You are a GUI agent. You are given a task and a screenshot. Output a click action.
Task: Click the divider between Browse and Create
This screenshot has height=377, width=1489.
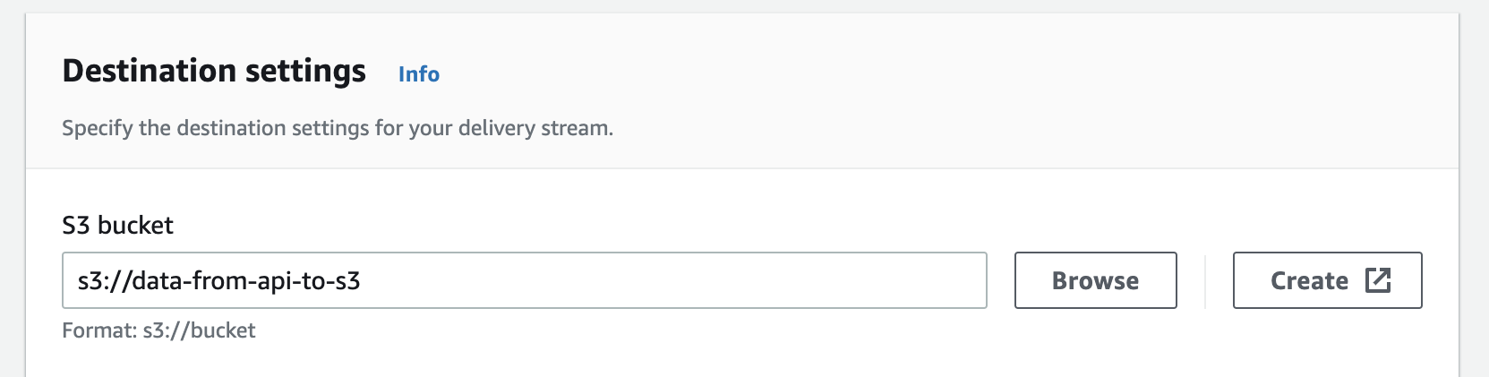[1205, 280]
